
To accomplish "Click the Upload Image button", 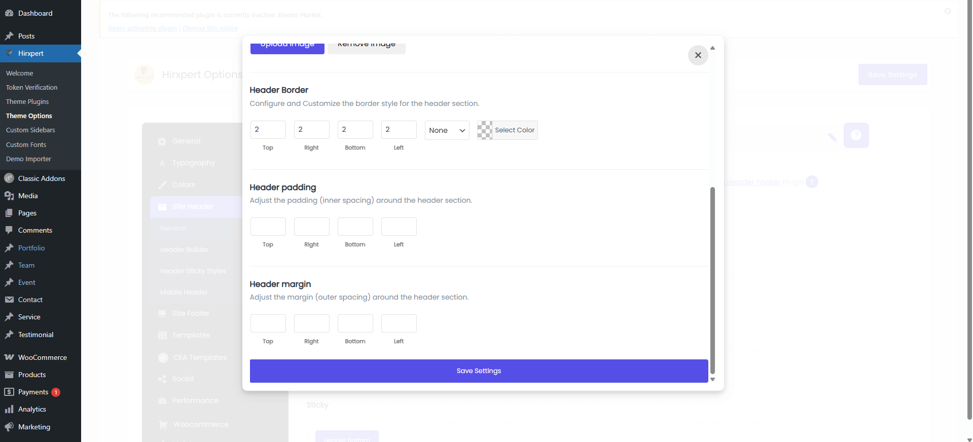I will click(x=287, y=46).
